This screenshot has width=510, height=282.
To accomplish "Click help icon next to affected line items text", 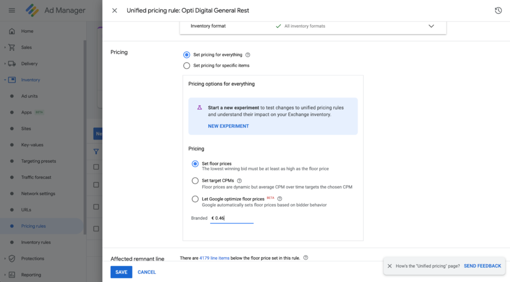I will pyautogui.click(x=305, y=258).
